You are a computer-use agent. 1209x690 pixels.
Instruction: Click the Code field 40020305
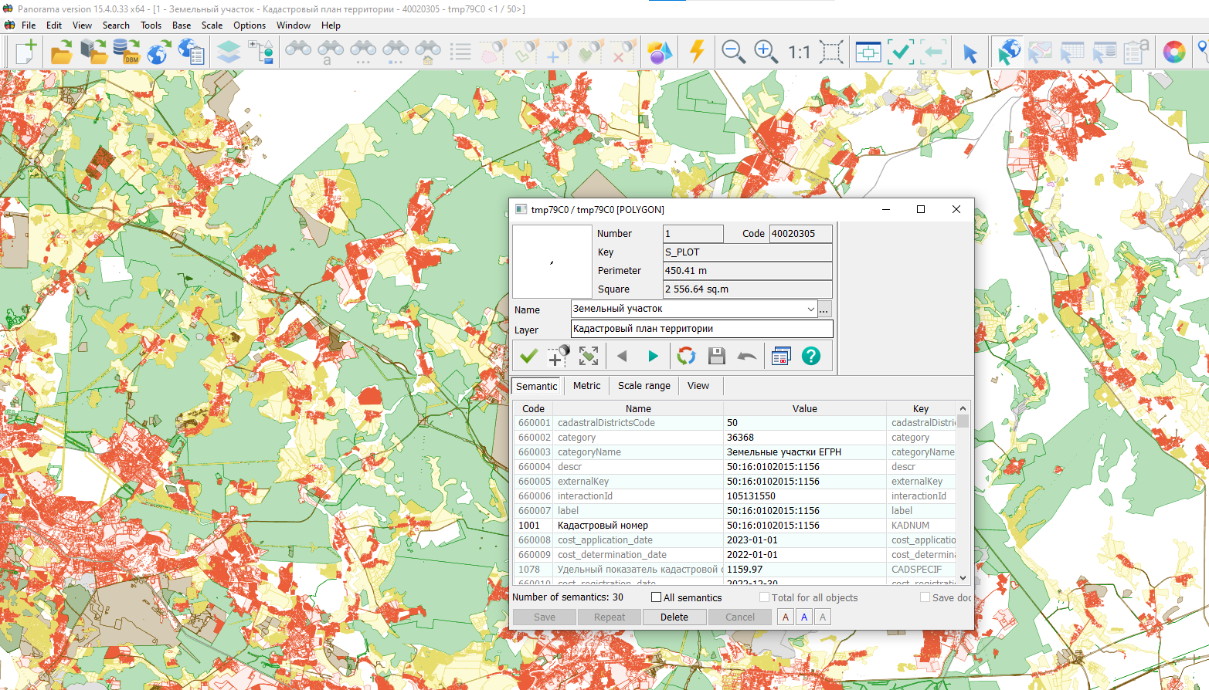tap(801, 233)
